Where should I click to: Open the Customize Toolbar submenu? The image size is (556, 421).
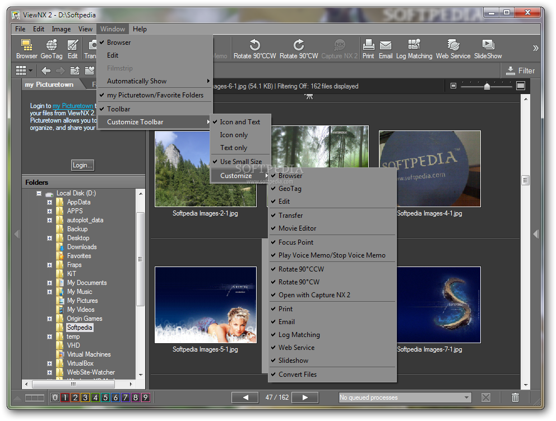point(155,122)
